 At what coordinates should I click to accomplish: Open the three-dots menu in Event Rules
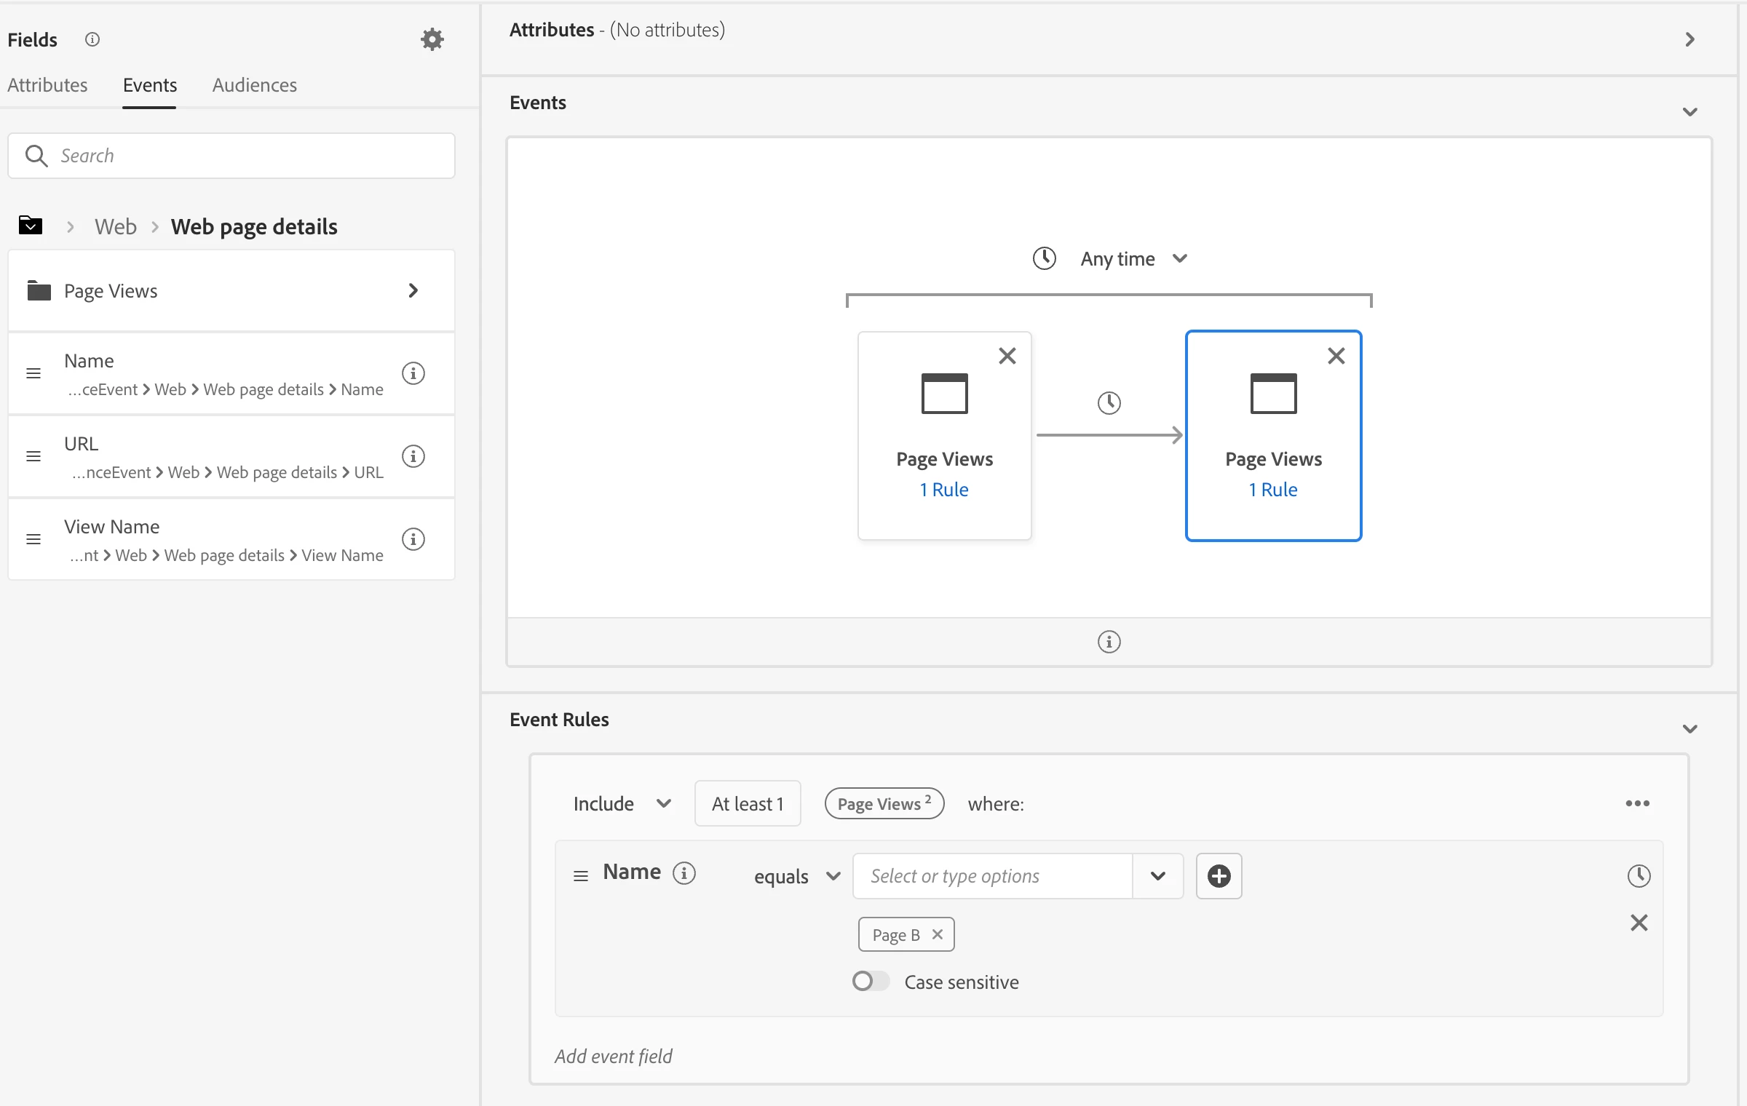click(x=1637, y=803)
